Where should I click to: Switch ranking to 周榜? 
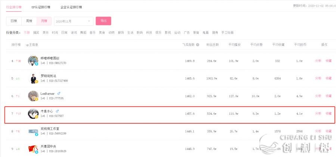pos(29,21)
